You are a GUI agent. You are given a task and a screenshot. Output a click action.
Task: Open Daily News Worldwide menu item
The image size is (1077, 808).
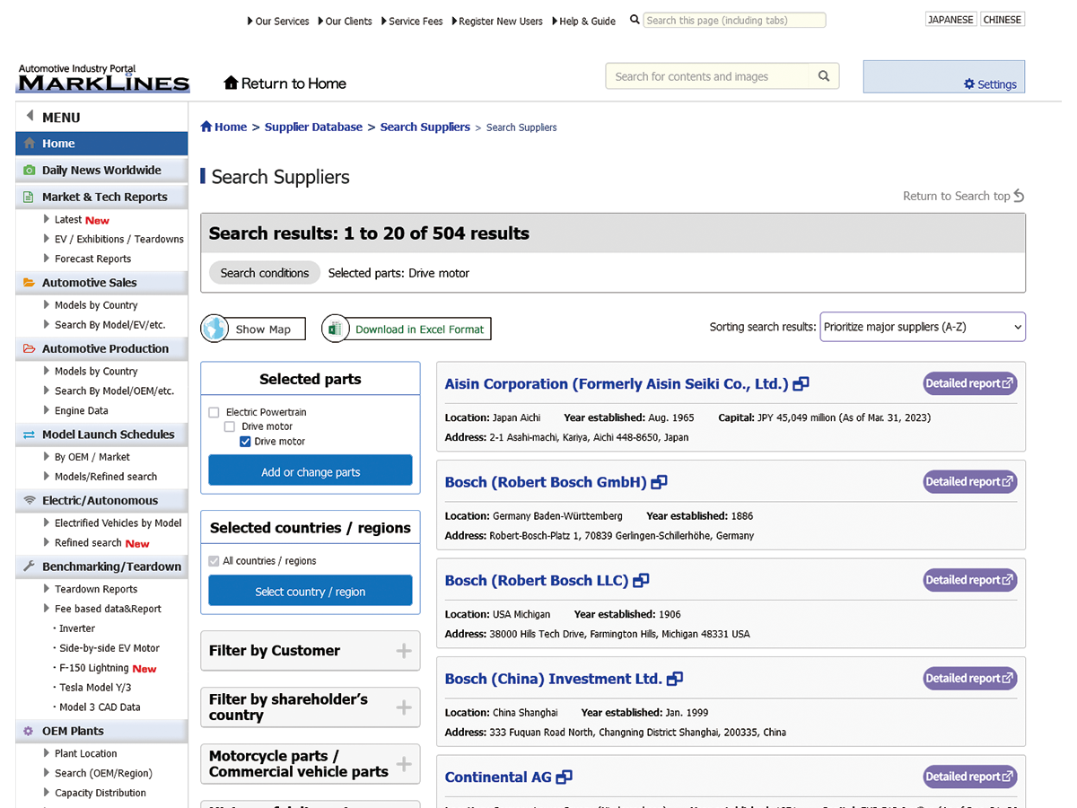pyautogui.click(x=101, y=171)
